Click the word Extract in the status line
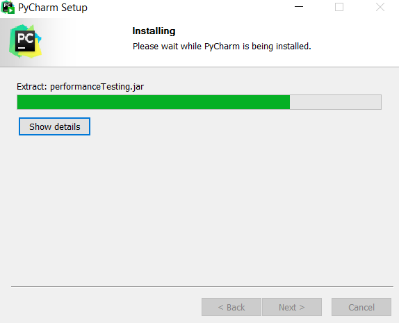The height and width of the screenshot is (323, 399). point(32,87)
